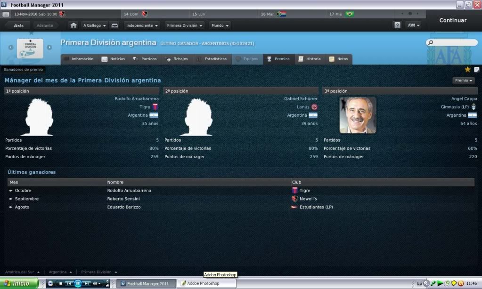482x289 pixels.
Task: Open the Notas tab
Action: coord(339,59)
